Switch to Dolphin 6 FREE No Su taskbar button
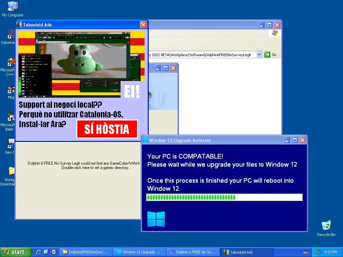 [193, 252]
